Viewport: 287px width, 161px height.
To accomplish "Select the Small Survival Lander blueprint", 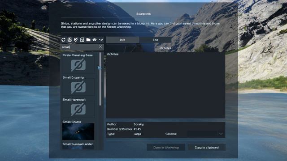I will pyautogui.click(x=78, y=144).
